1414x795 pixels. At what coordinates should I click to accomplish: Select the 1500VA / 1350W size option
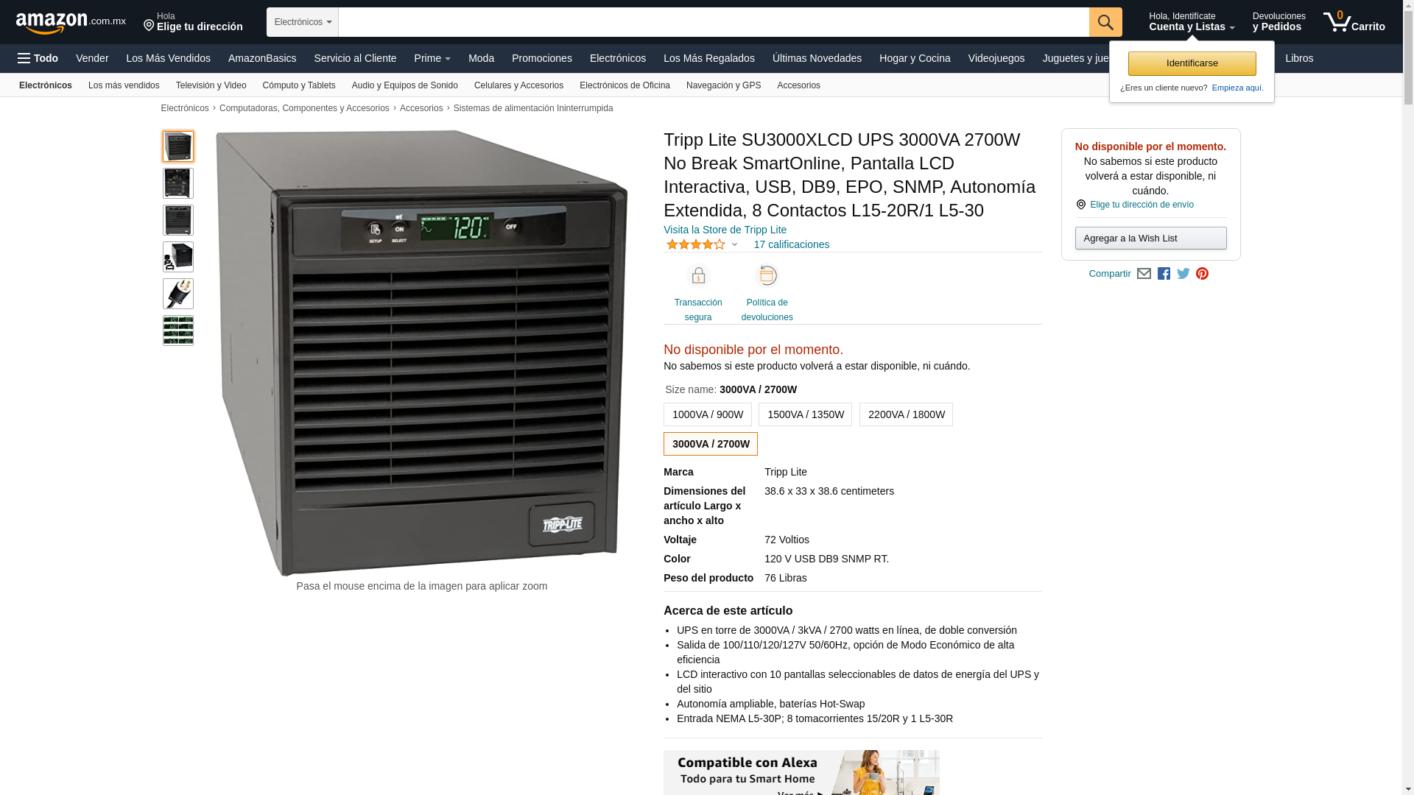click(806, 414)
